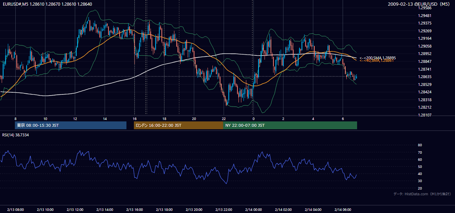
Task: Click the EURUSD#,M5 chart title text
Action: (47, 4)
